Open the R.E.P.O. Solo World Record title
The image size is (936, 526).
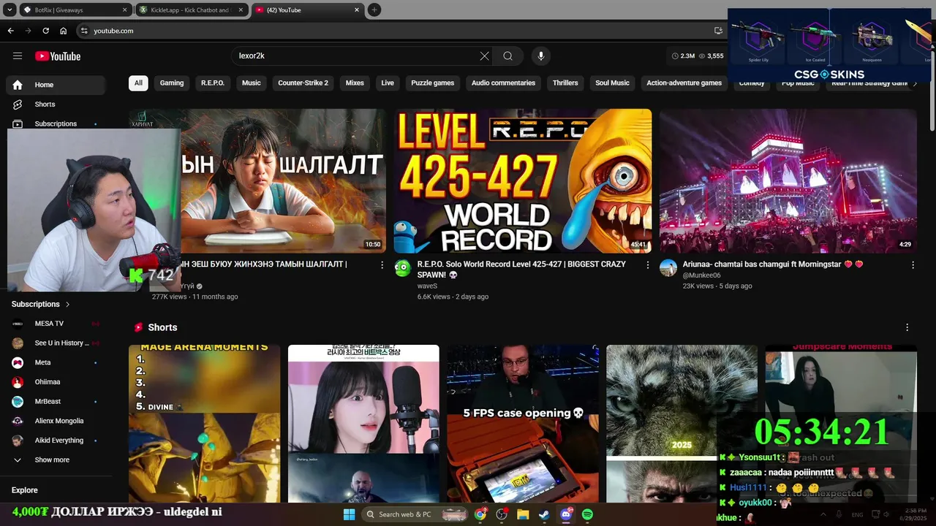521,270
